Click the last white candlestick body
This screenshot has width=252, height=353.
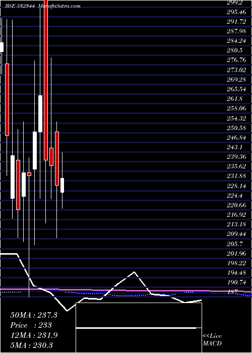click(62, 185)
